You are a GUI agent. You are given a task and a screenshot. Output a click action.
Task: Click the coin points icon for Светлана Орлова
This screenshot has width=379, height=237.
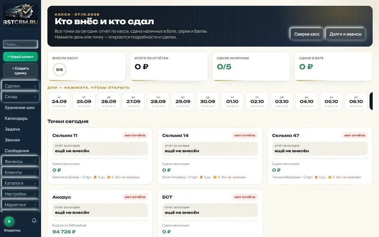click(x=108, y=177)
